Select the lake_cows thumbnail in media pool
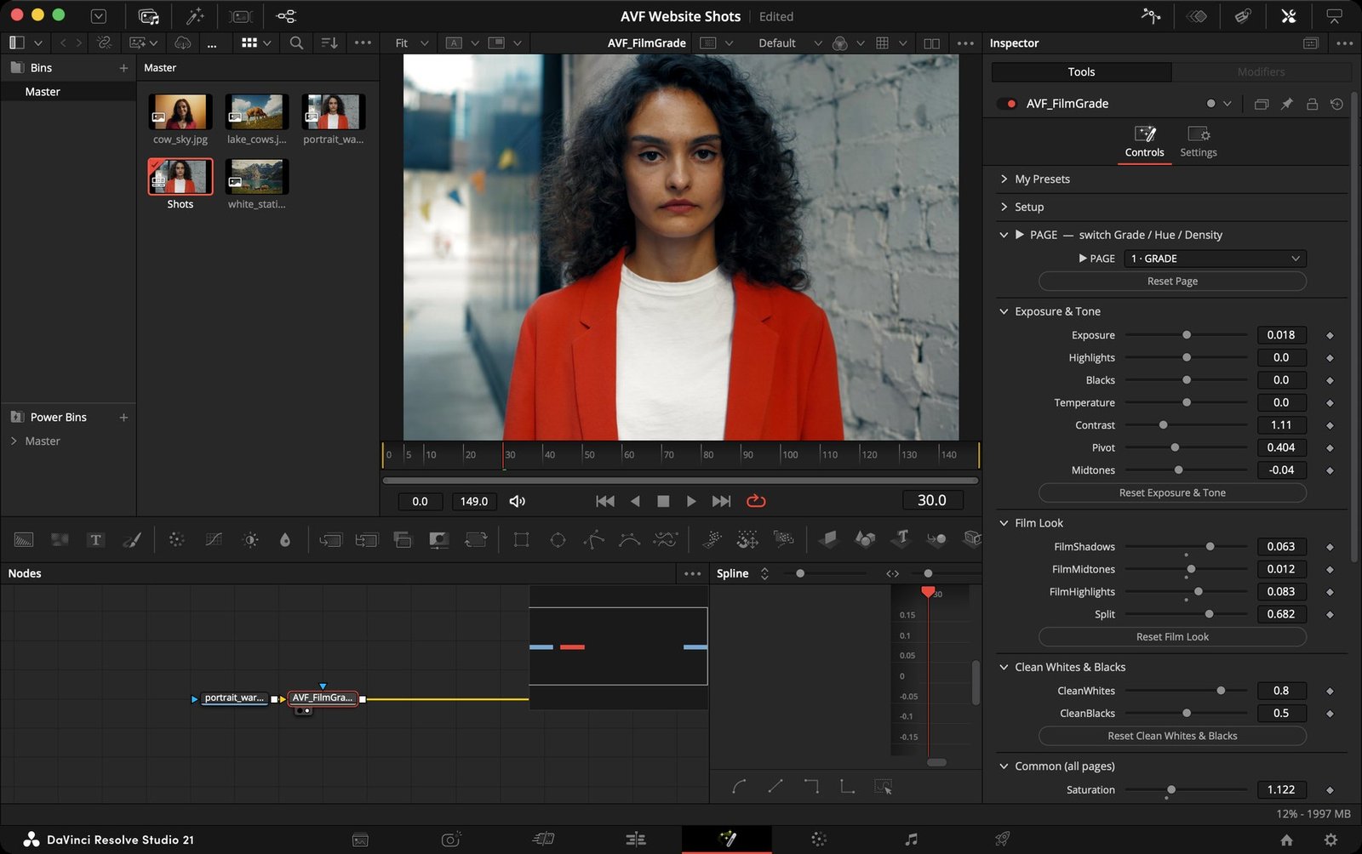Viewport: 1362px width, 854px height. pos(256,111)
